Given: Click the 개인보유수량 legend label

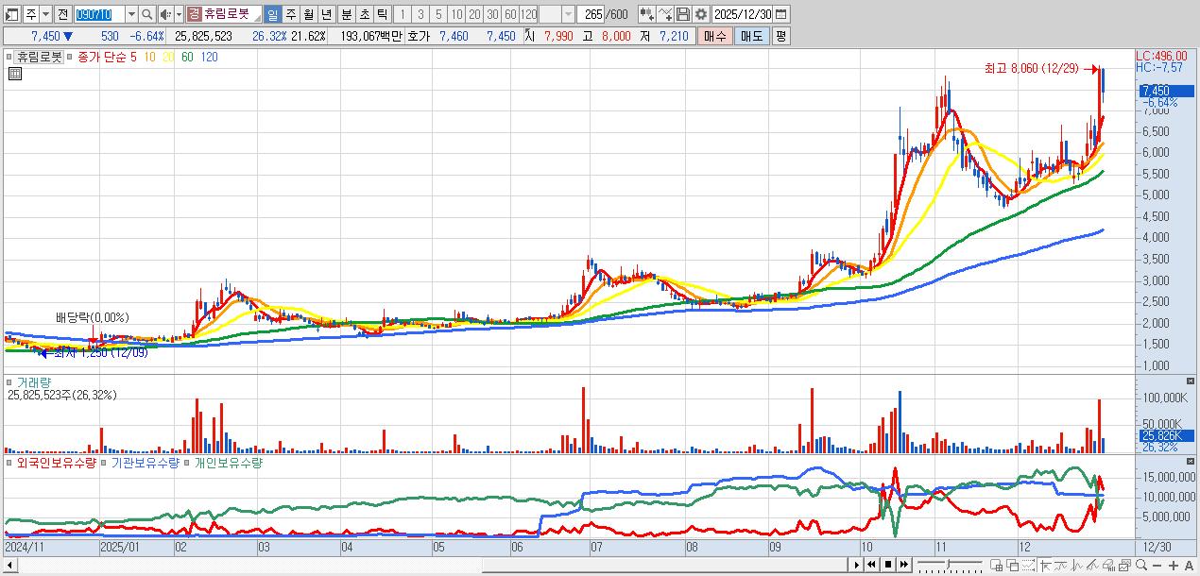Looking at the screenshot, I should click(229, 463).
